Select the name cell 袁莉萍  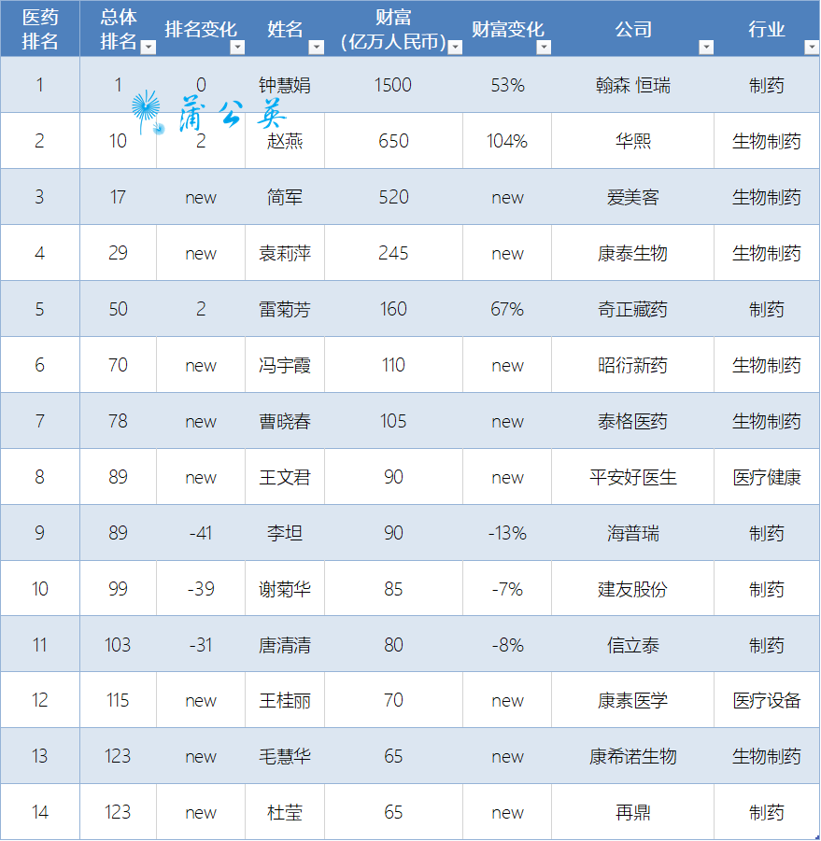pyautogui.click(x=285, y=253)
